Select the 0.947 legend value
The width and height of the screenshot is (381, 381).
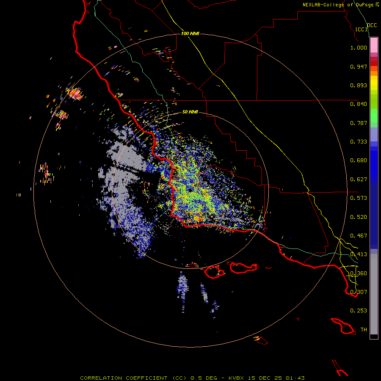click(359, 66)
